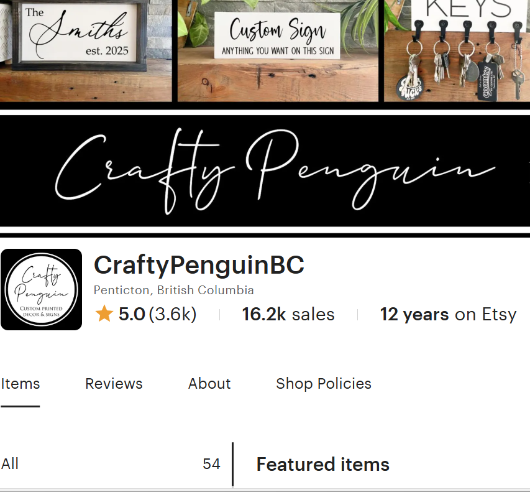This screenshot has width=530, height=492.
Task: Open the About tab
Action: click(x=209, y=384)
